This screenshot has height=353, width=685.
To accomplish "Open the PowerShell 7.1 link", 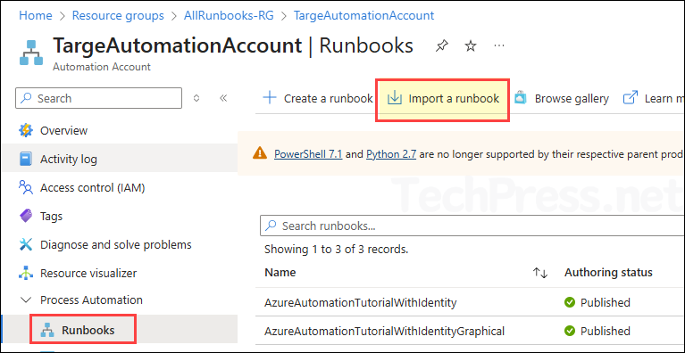I will [x=308, y=154].
